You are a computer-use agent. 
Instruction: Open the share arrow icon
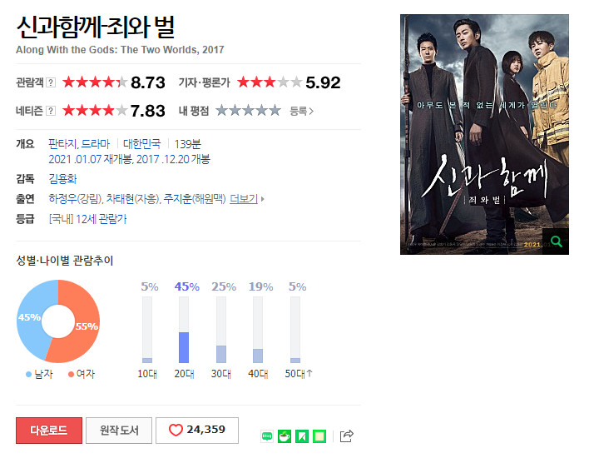coord(346,436)
